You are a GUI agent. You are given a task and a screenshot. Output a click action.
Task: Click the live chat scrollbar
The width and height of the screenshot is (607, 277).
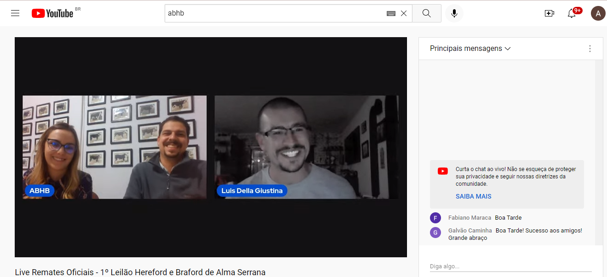pos(599,152)
